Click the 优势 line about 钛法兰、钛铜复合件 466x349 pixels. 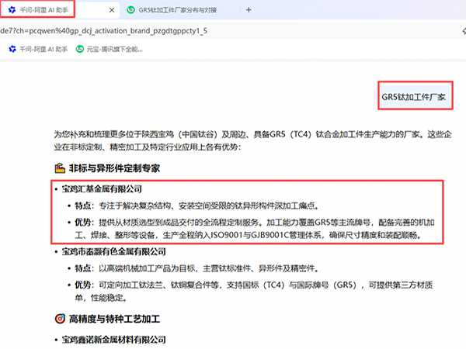(254, 292)
